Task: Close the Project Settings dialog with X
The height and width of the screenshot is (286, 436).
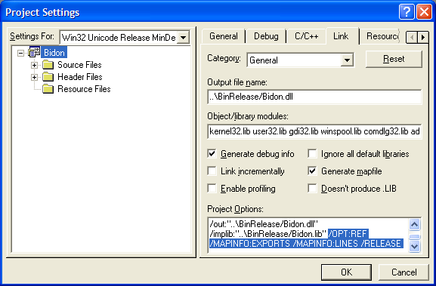Action: [x=424, y=12]
